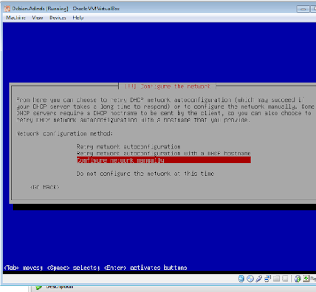Select Do not configure the network at this time
This screenshot has height=292, width=316.
[145, 174]
